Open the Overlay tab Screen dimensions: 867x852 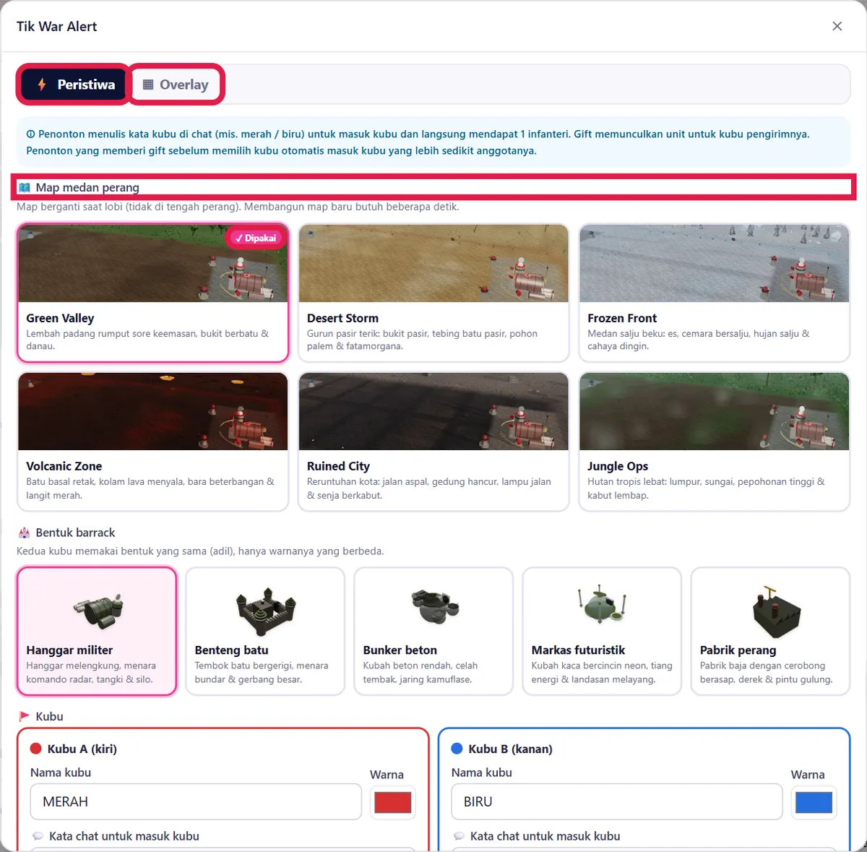tap(176, 85)
